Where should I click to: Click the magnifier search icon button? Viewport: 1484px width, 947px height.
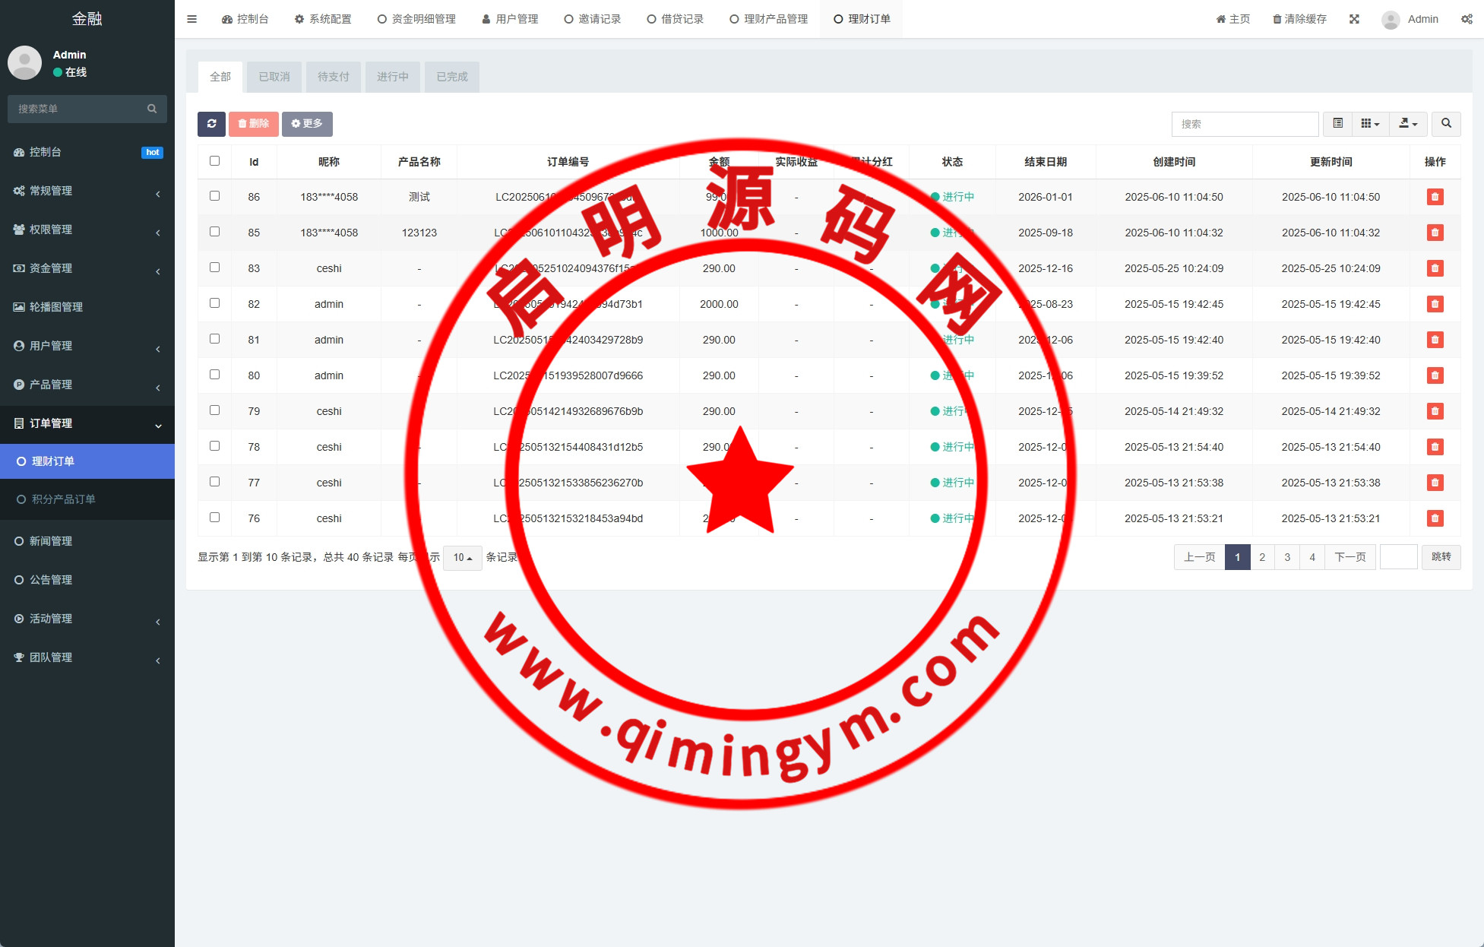click(x=1446, y=124)
